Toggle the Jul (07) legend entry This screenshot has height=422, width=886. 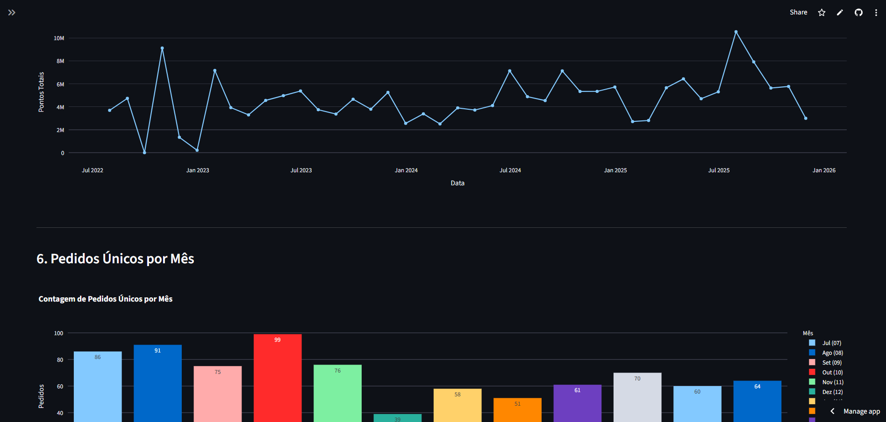pyautogui.click(x=831, y=343)
